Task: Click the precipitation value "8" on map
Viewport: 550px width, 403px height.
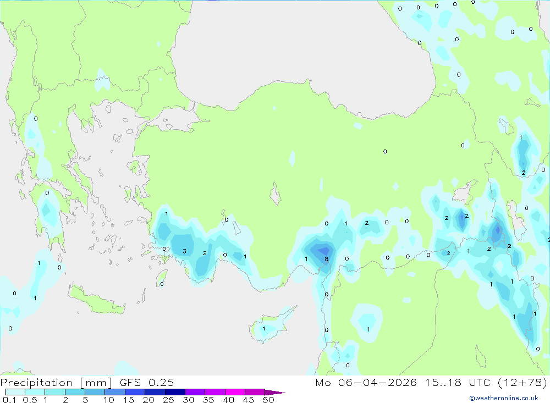Action: point(327,259)
